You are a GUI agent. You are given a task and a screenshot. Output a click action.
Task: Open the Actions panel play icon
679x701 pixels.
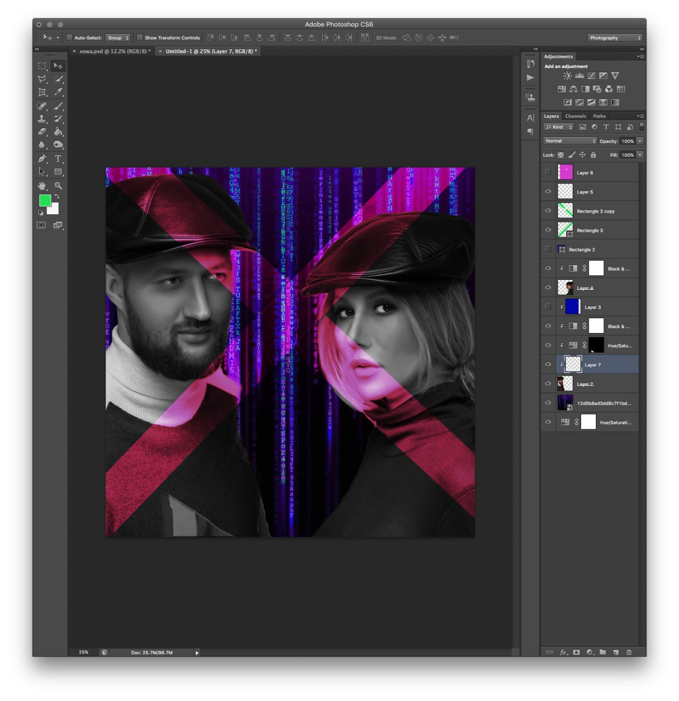point(530,78)
